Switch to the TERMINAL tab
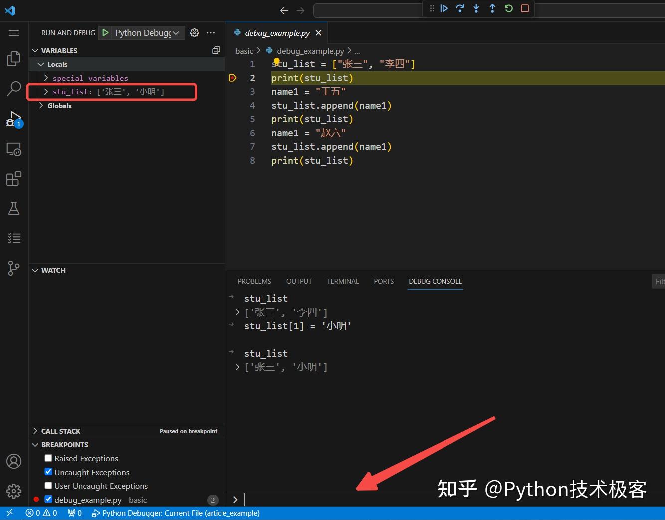Viewport: 665px width, 520px height. (343, 281)
